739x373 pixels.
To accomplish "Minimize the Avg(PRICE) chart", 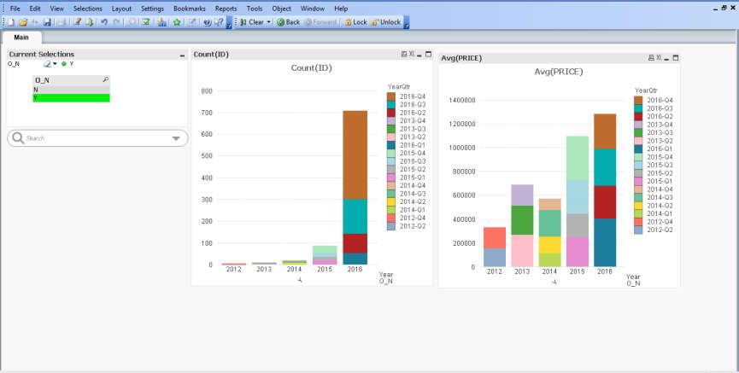I will tap(667, 58).
